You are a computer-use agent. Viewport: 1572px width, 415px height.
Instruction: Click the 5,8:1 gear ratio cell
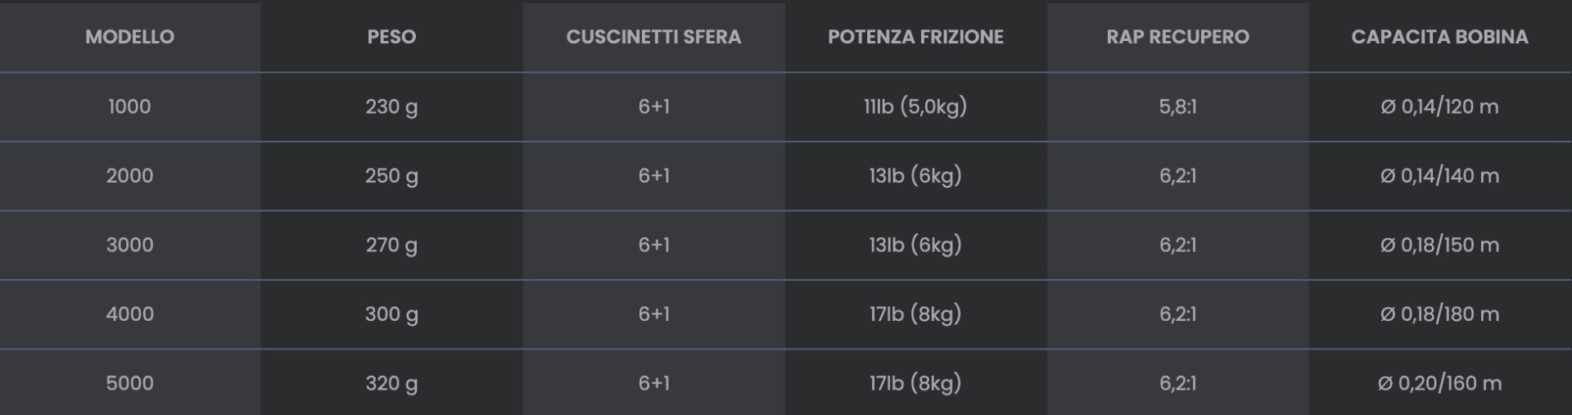(1177, 106)
